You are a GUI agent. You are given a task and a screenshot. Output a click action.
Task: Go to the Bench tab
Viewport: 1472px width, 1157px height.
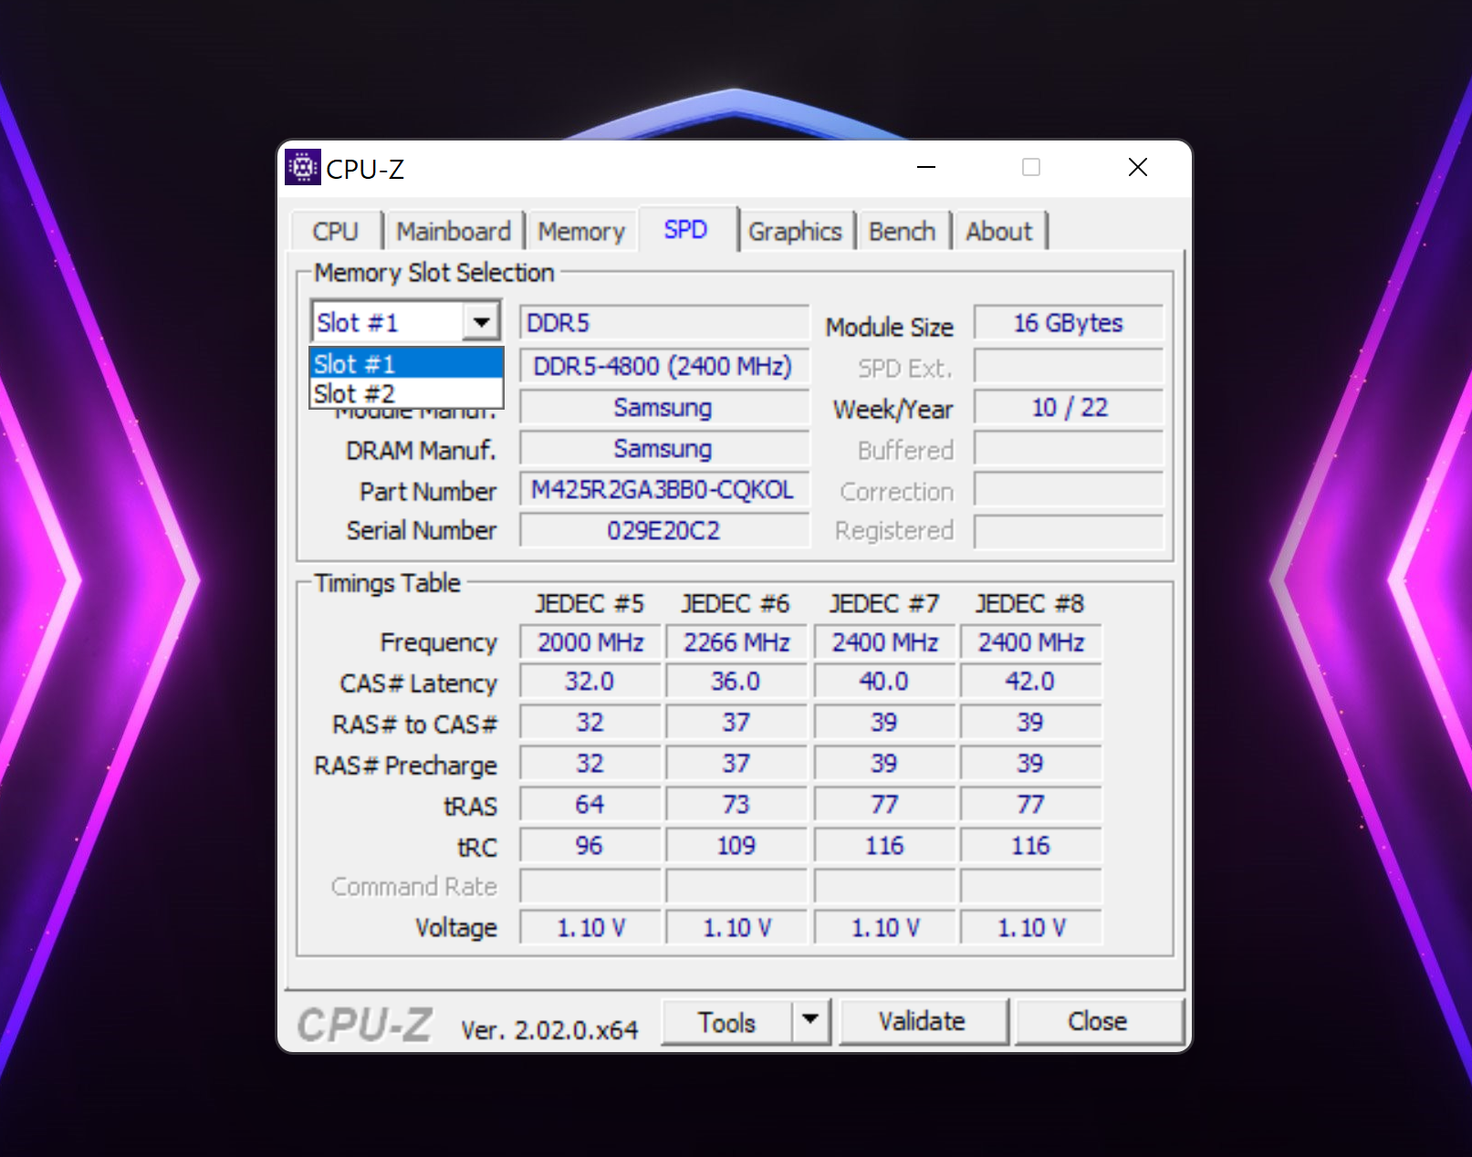pos(902,232)
